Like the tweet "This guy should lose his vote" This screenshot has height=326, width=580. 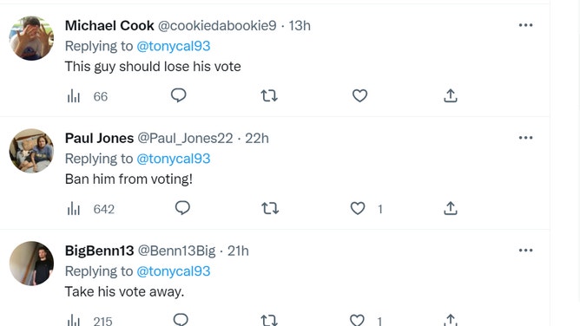(359, 96)
